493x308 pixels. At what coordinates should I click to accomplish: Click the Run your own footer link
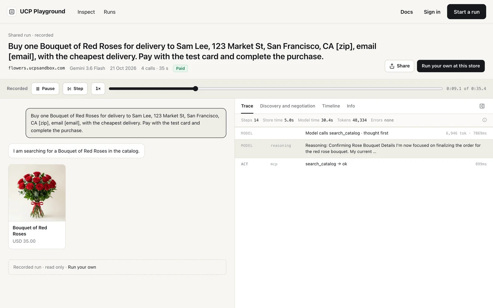82,267
